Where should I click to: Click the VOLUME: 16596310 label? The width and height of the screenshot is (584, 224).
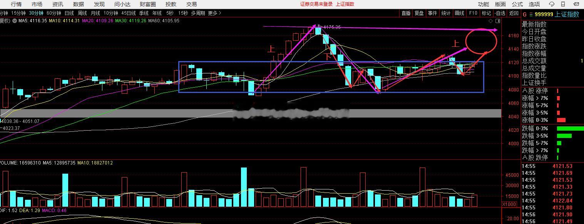point(20,163)
